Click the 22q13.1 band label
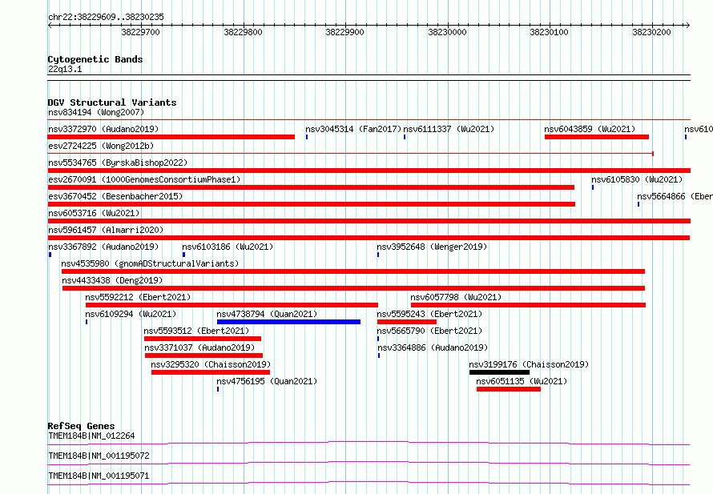713x494 pixels. (x=65, y=69)
